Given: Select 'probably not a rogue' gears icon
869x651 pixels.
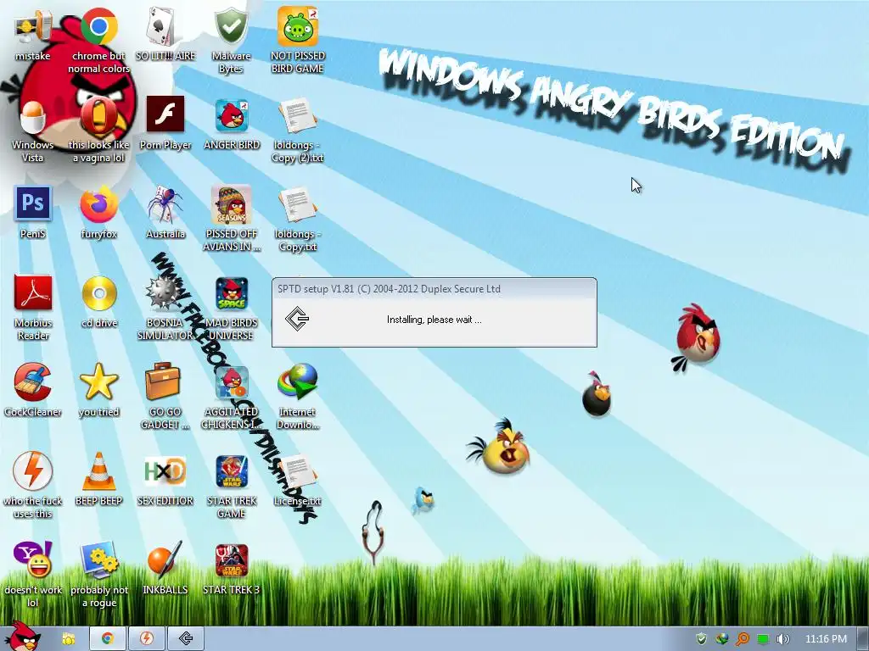Looking at the screenshot, I should [x=98, y=575].
